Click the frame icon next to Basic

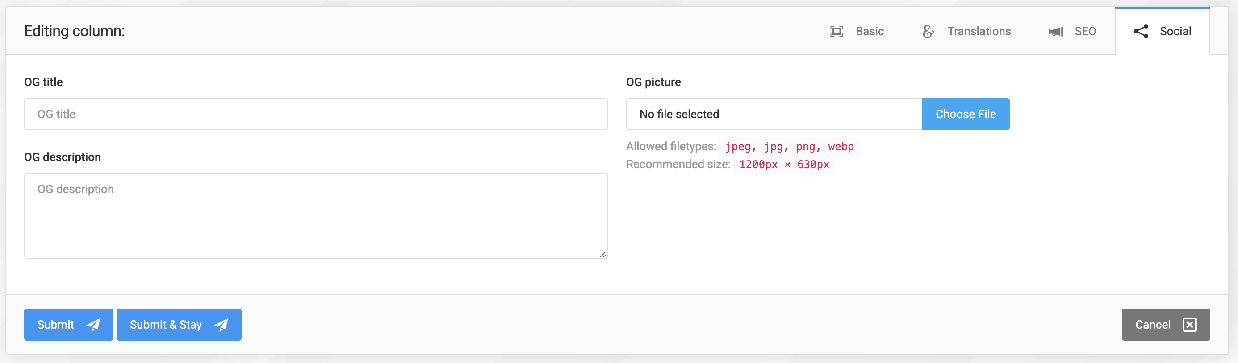pos(836,31)
